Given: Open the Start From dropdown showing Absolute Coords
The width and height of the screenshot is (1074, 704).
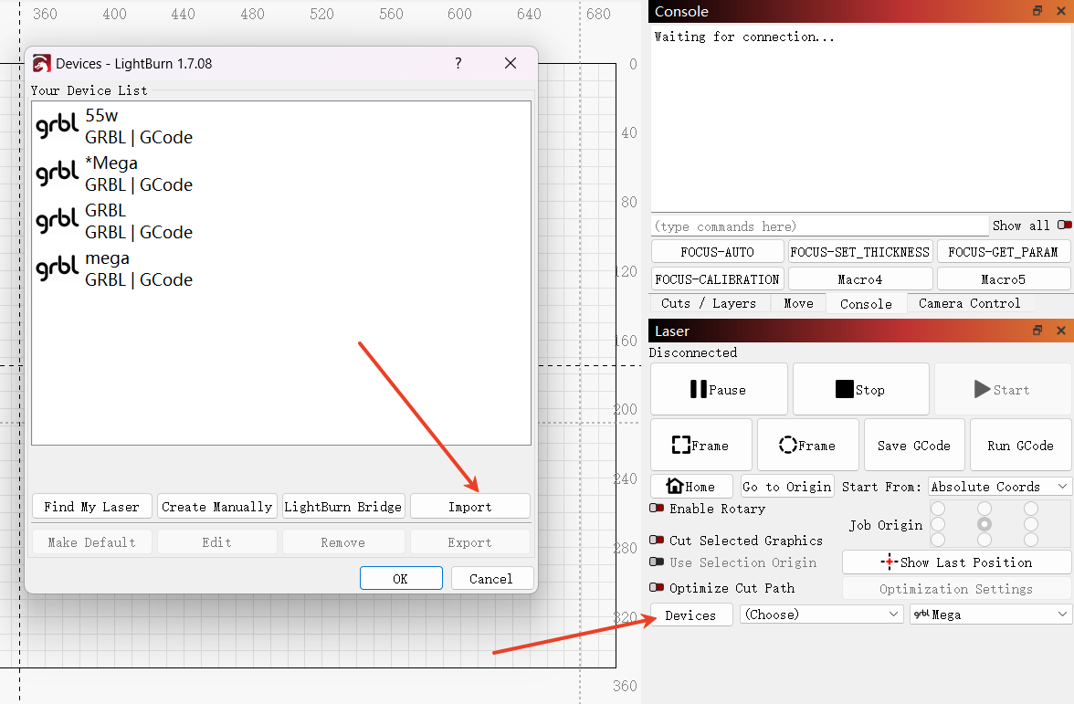Looking at the screenshot, I should pyautogui.click(x=999, y=486).
